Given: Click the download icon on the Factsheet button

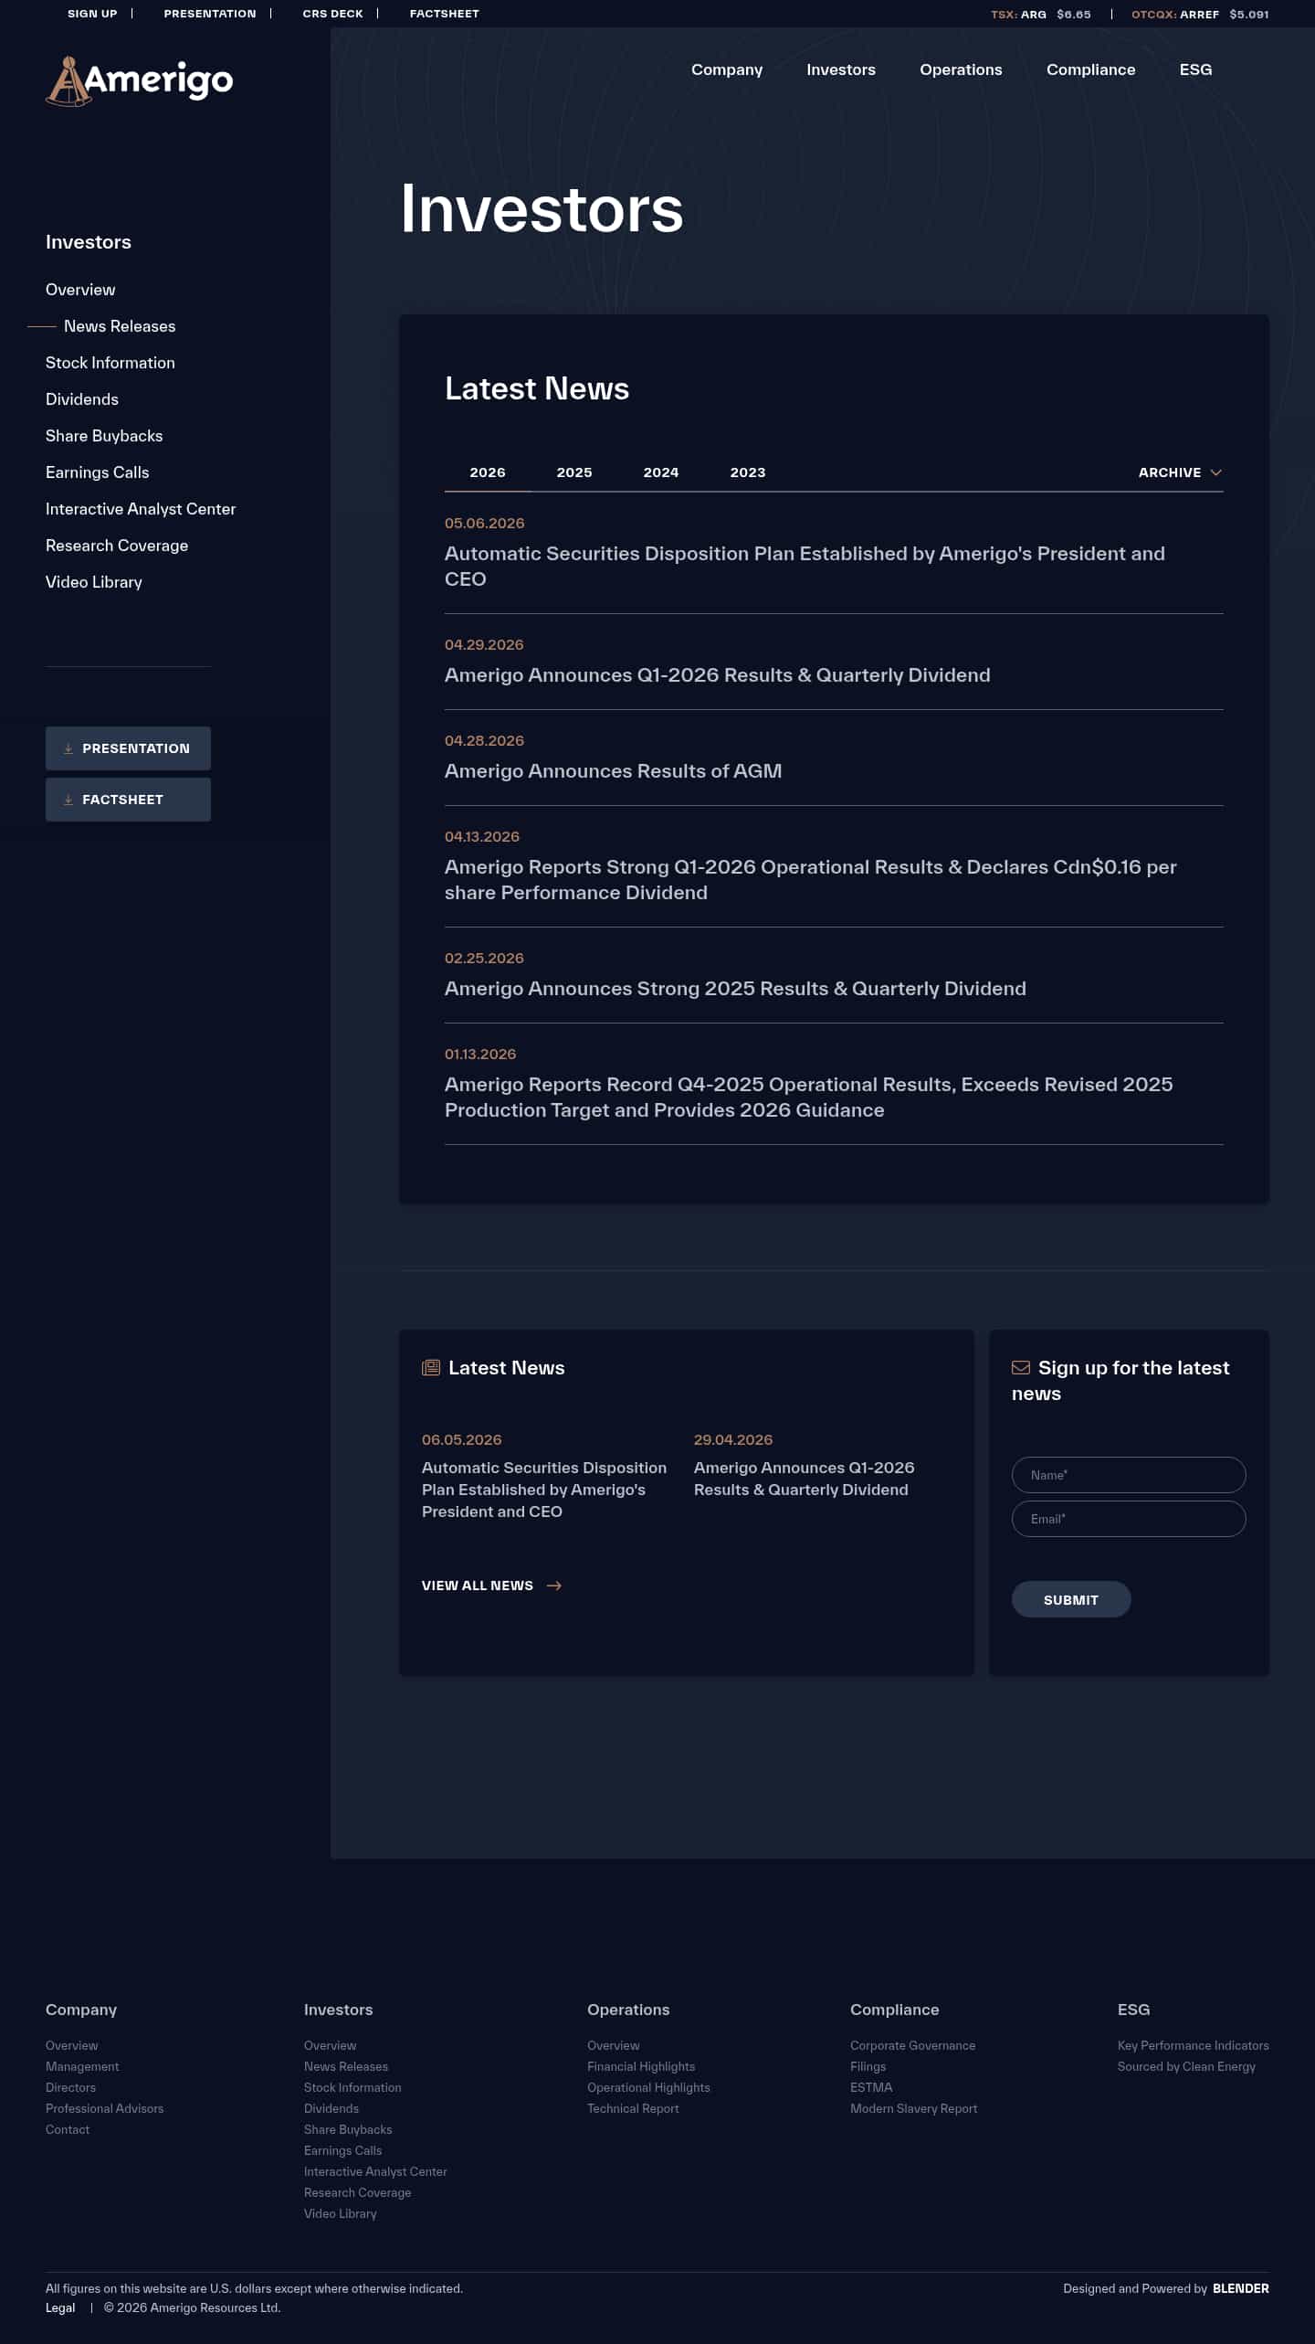Looking at the screenshot, I should tap(68, 800).
